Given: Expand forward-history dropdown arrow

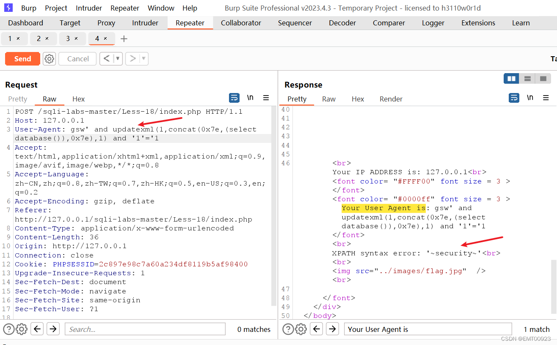Looking at the screenshot, I should tap(143, 59).
